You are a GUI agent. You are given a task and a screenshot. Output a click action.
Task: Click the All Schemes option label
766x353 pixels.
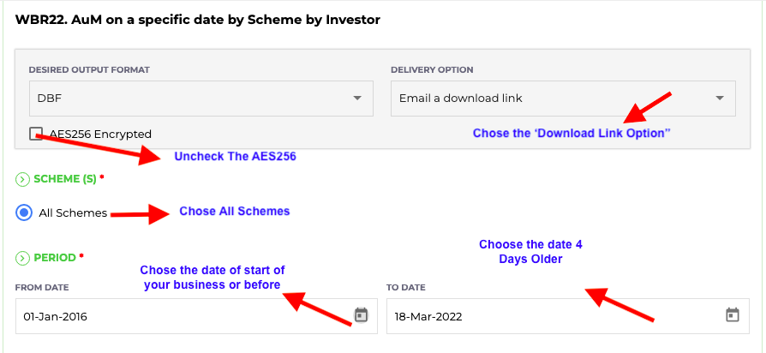(x=73, y=212)
